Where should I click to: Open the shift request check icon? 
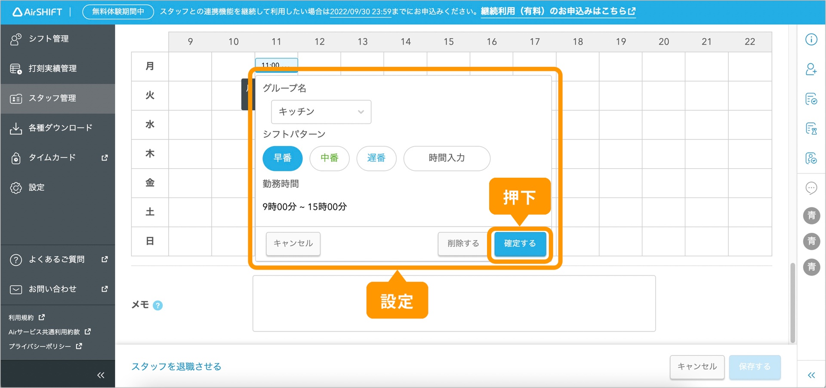coord(811,99)
